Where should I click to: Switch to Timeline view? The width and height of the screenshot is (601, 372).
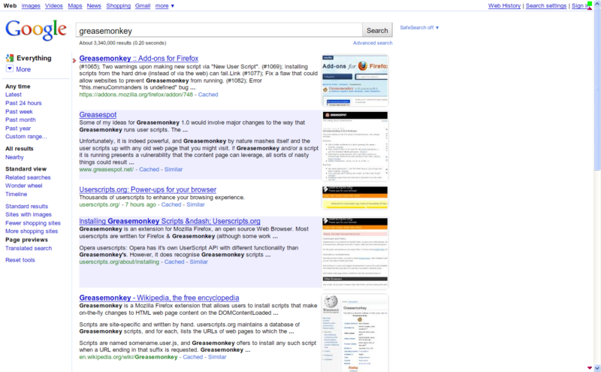click(x=16, y=194)
